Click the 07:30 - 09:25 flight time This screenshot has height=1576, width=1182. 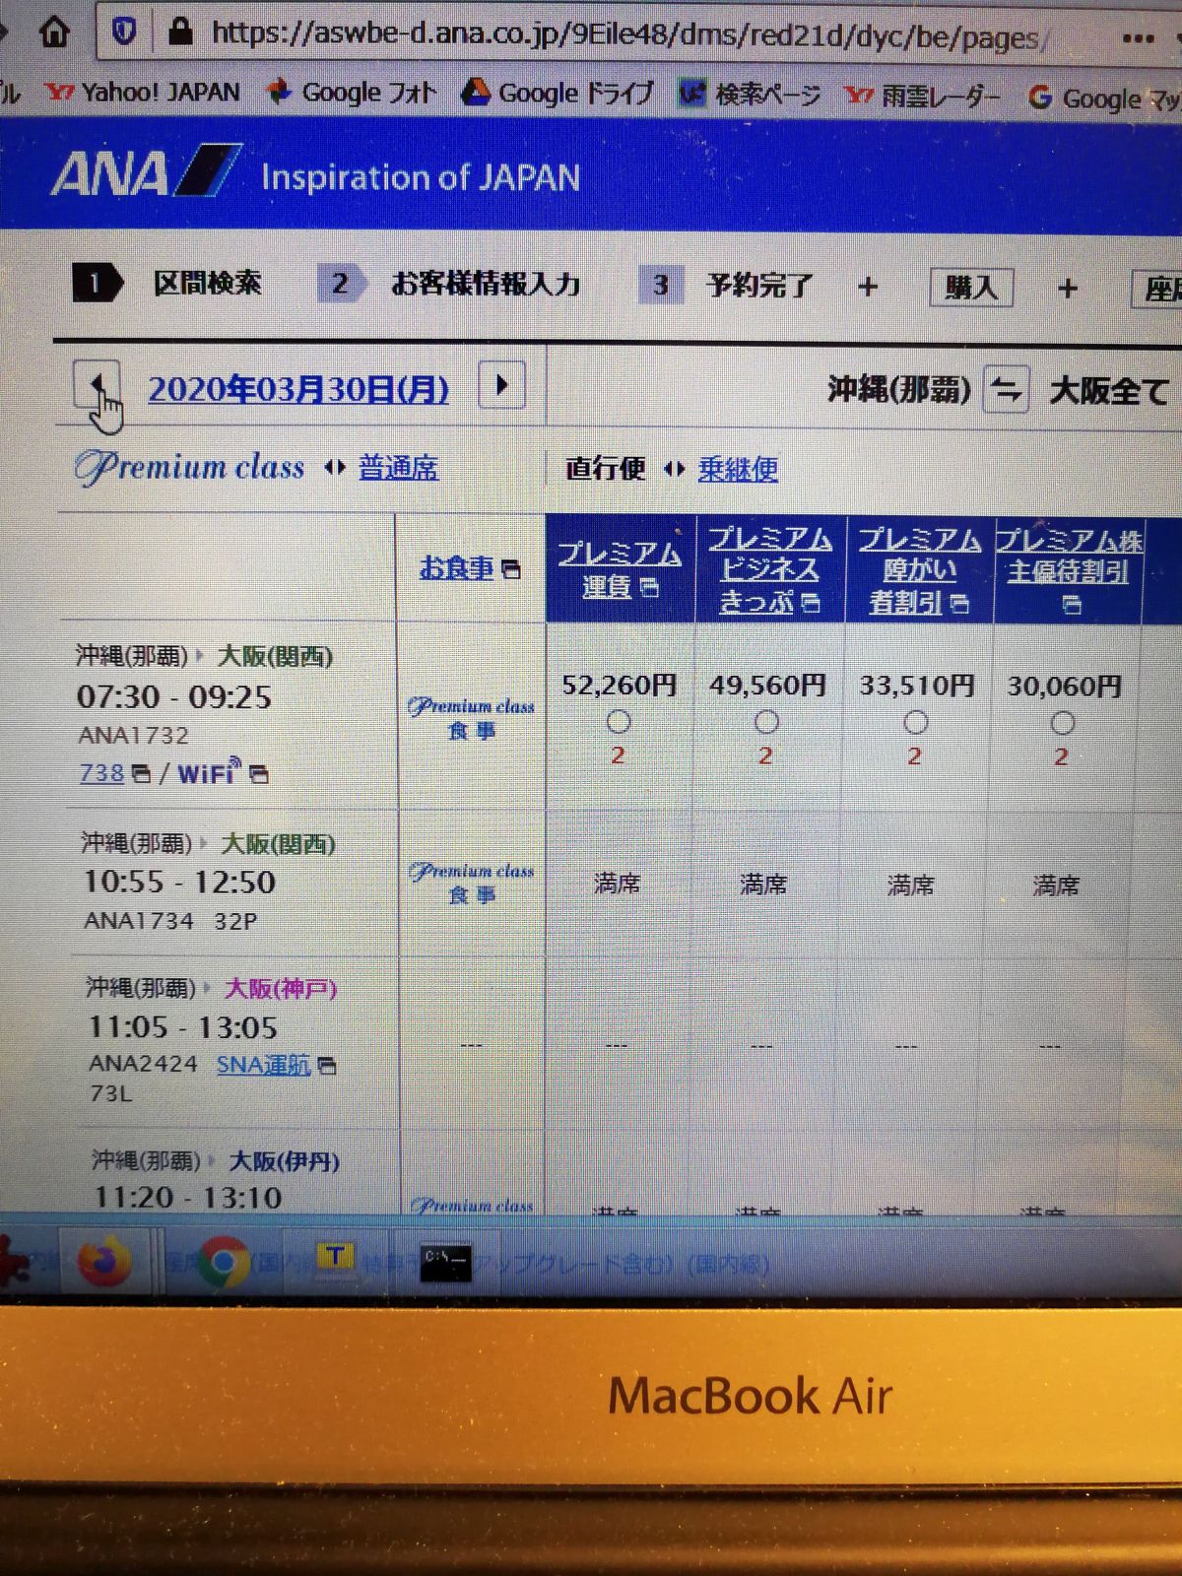point(174,697)
